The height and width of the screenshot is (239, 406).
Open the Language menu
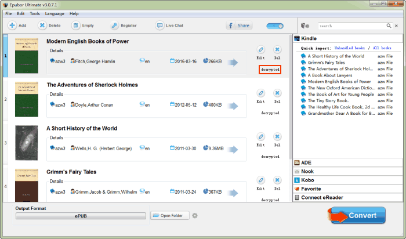tap(55, 13)
